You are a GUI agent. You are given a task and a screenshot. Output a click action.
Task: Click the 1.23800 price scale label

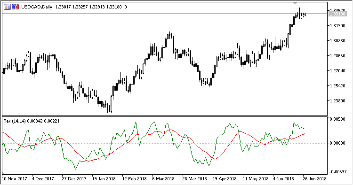pyautogui.click(x=337, y=101)
